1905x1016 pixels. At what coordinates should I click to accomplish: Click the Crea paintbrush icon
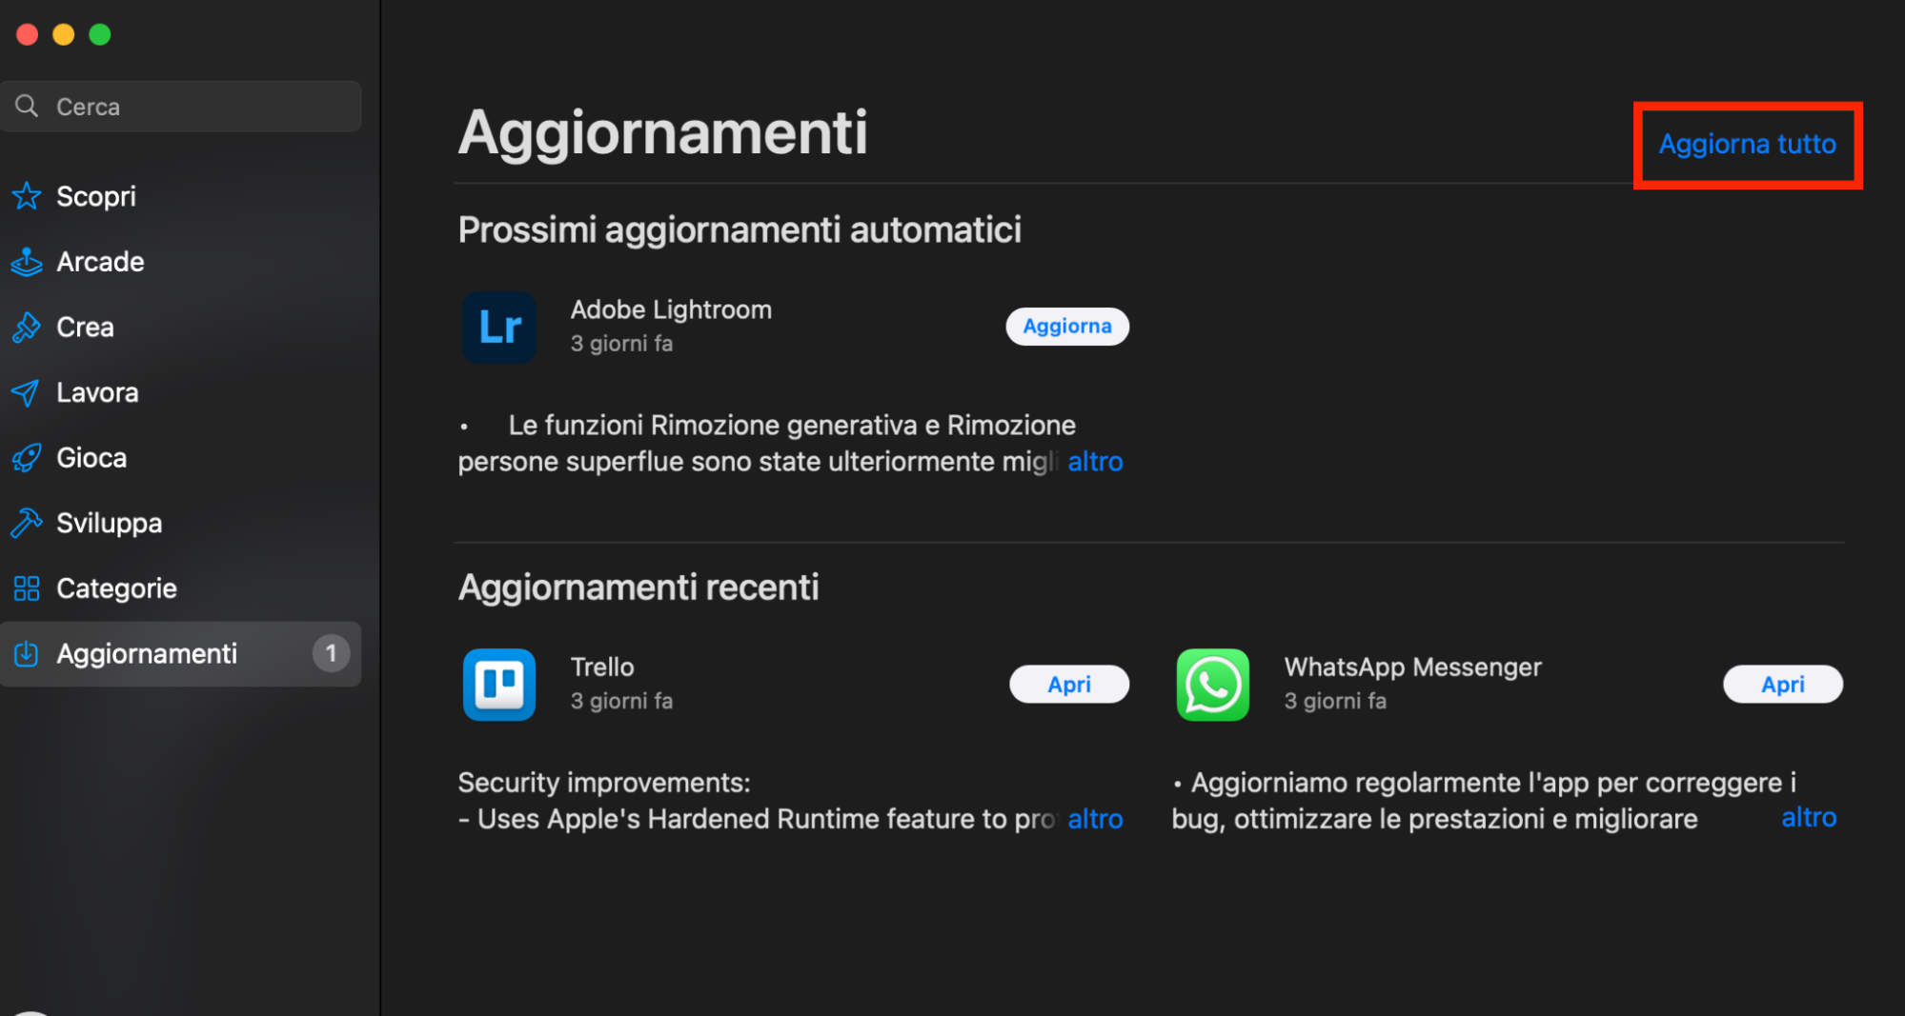pyautogui.click(x=27, y=327)
